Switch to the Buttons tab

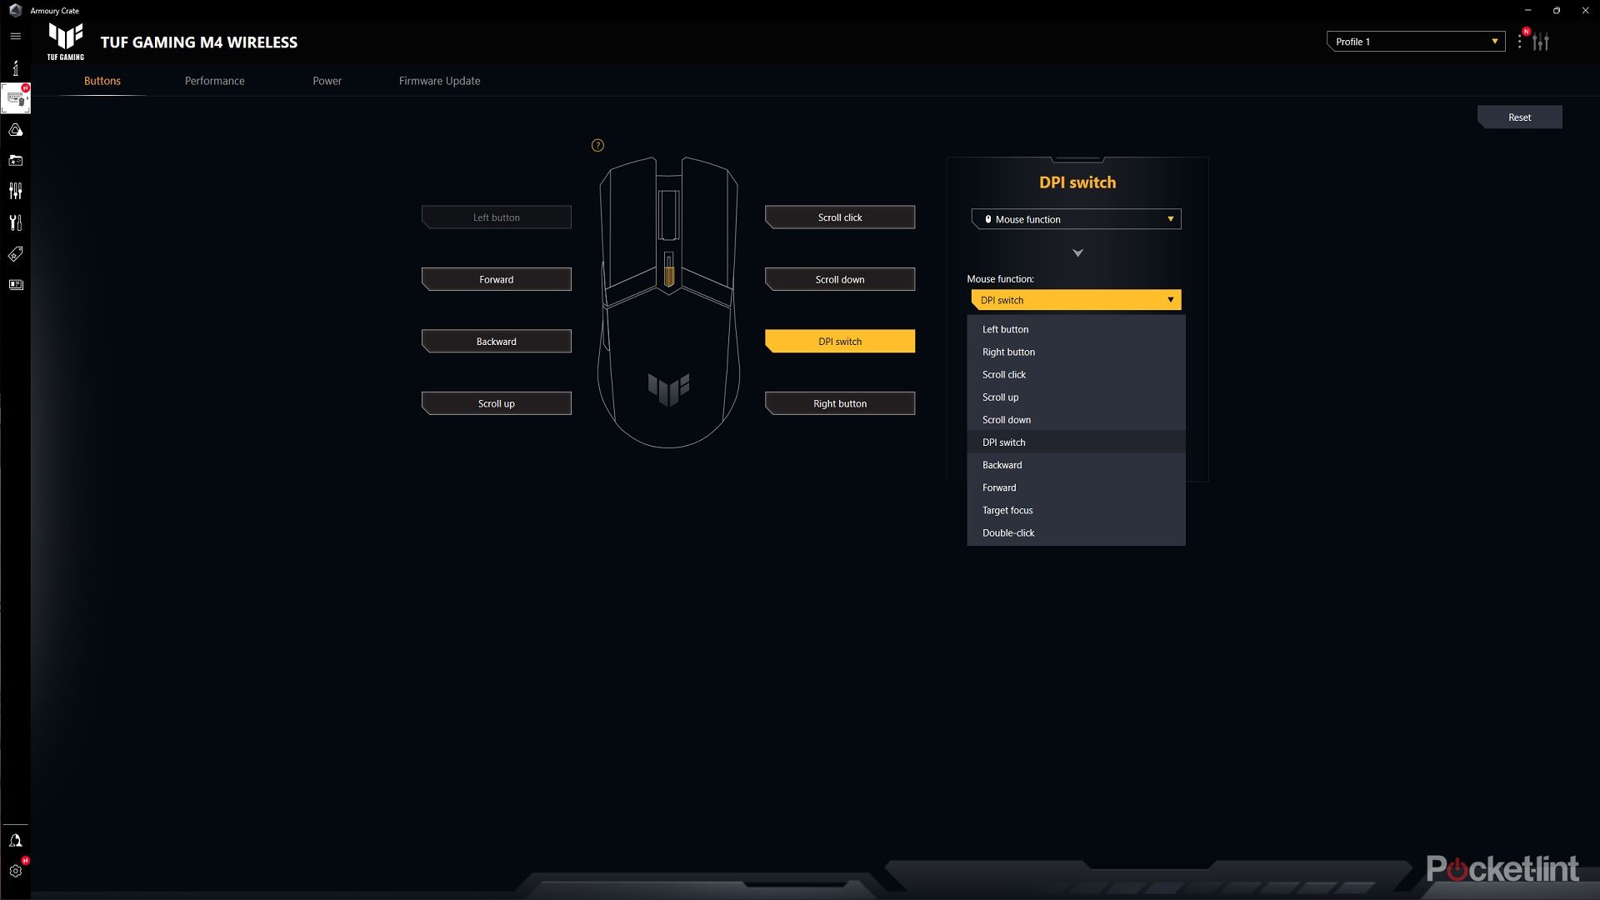(x=102, y=81)
